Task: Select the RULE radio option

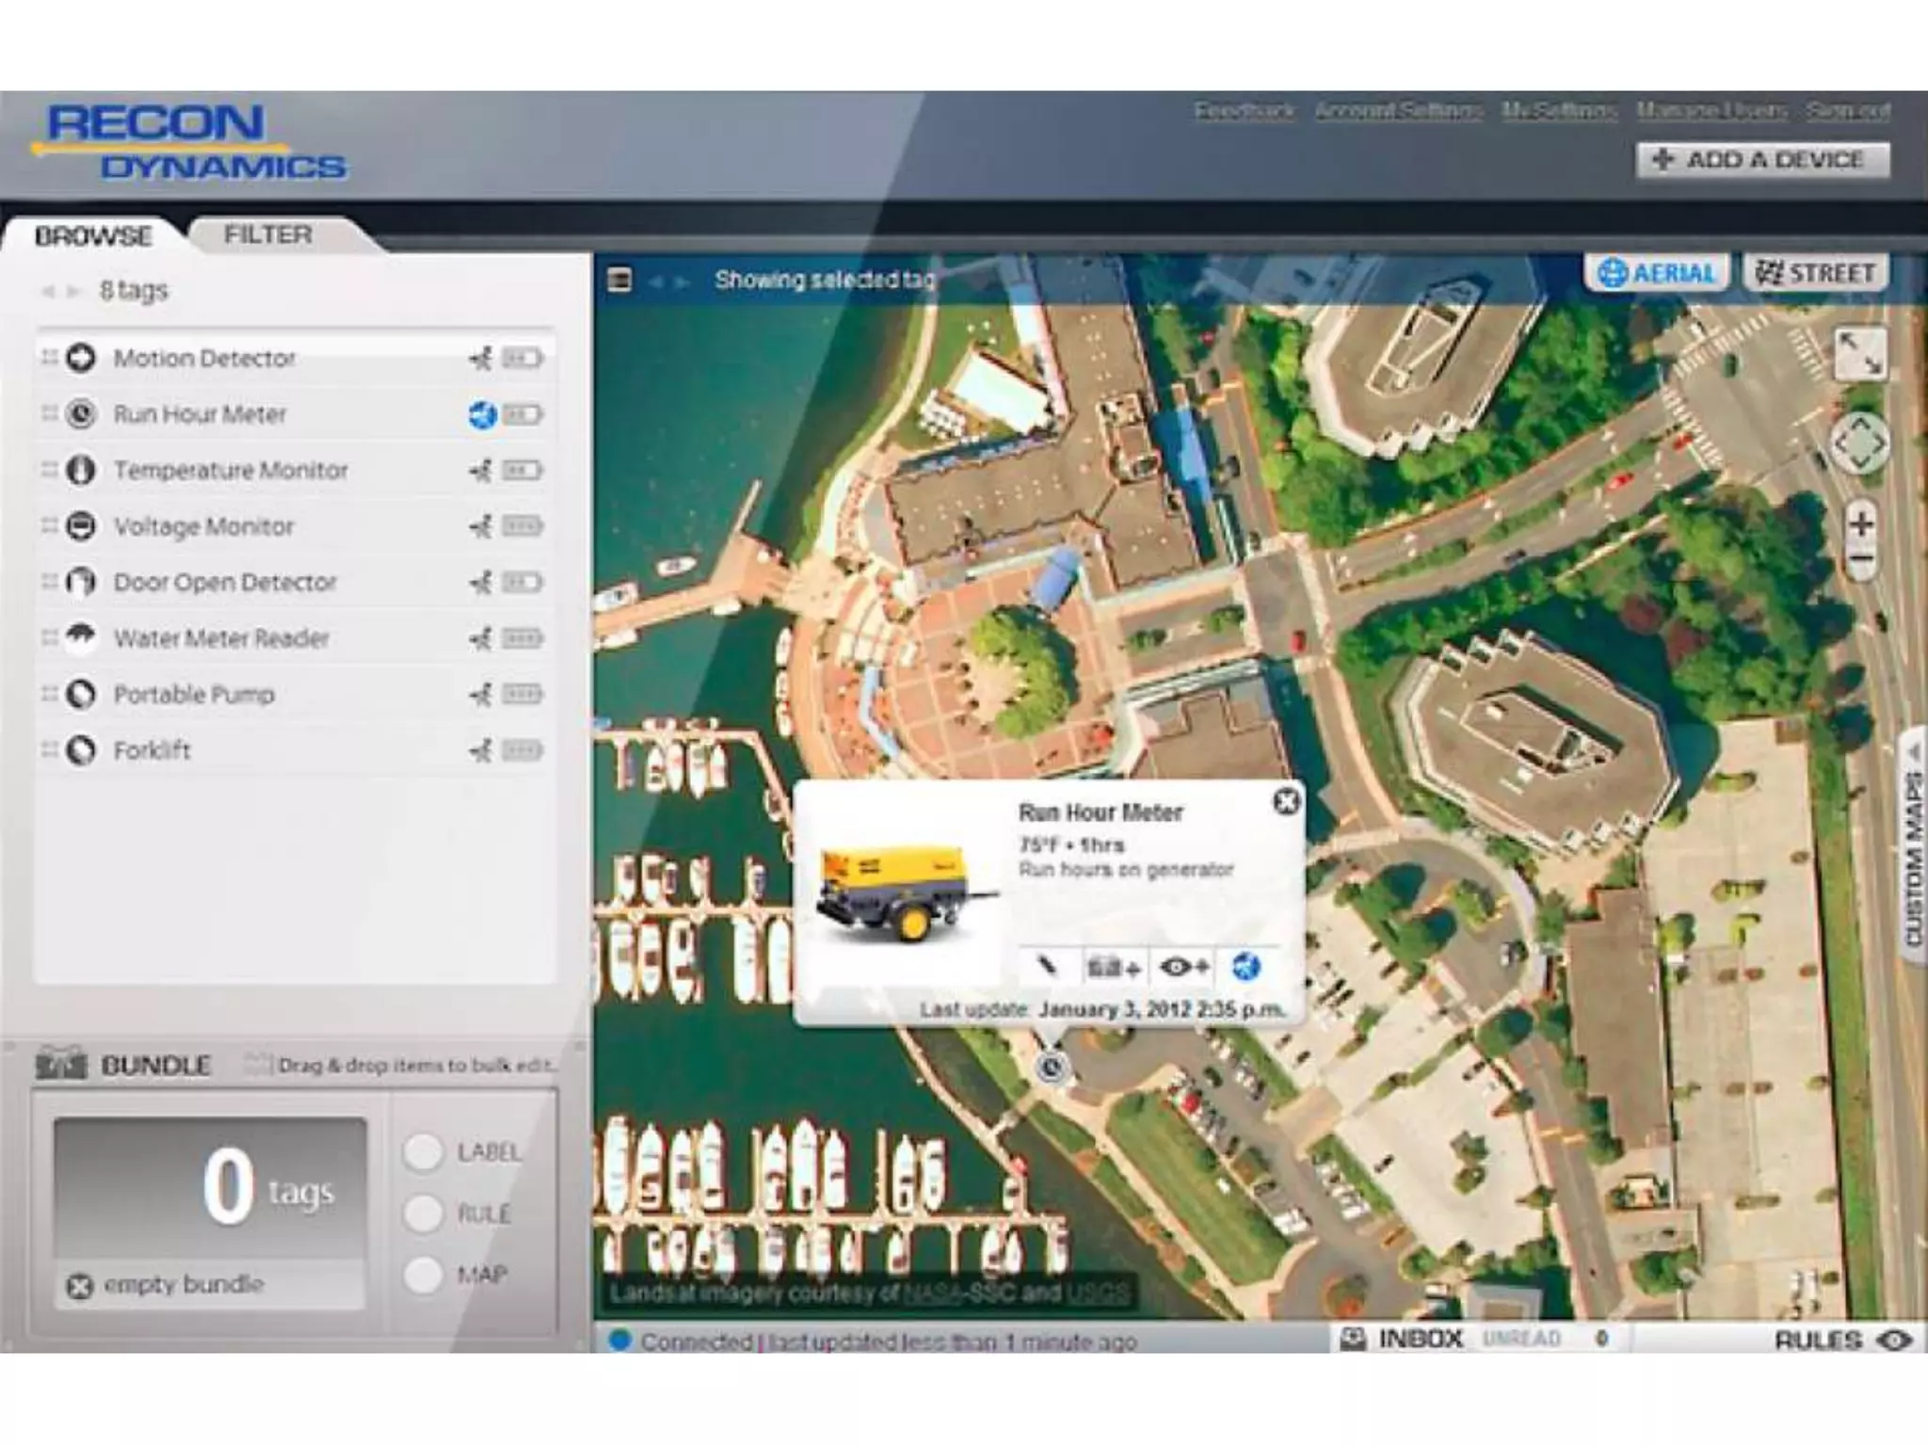Action: click(x=424, y=1213)
